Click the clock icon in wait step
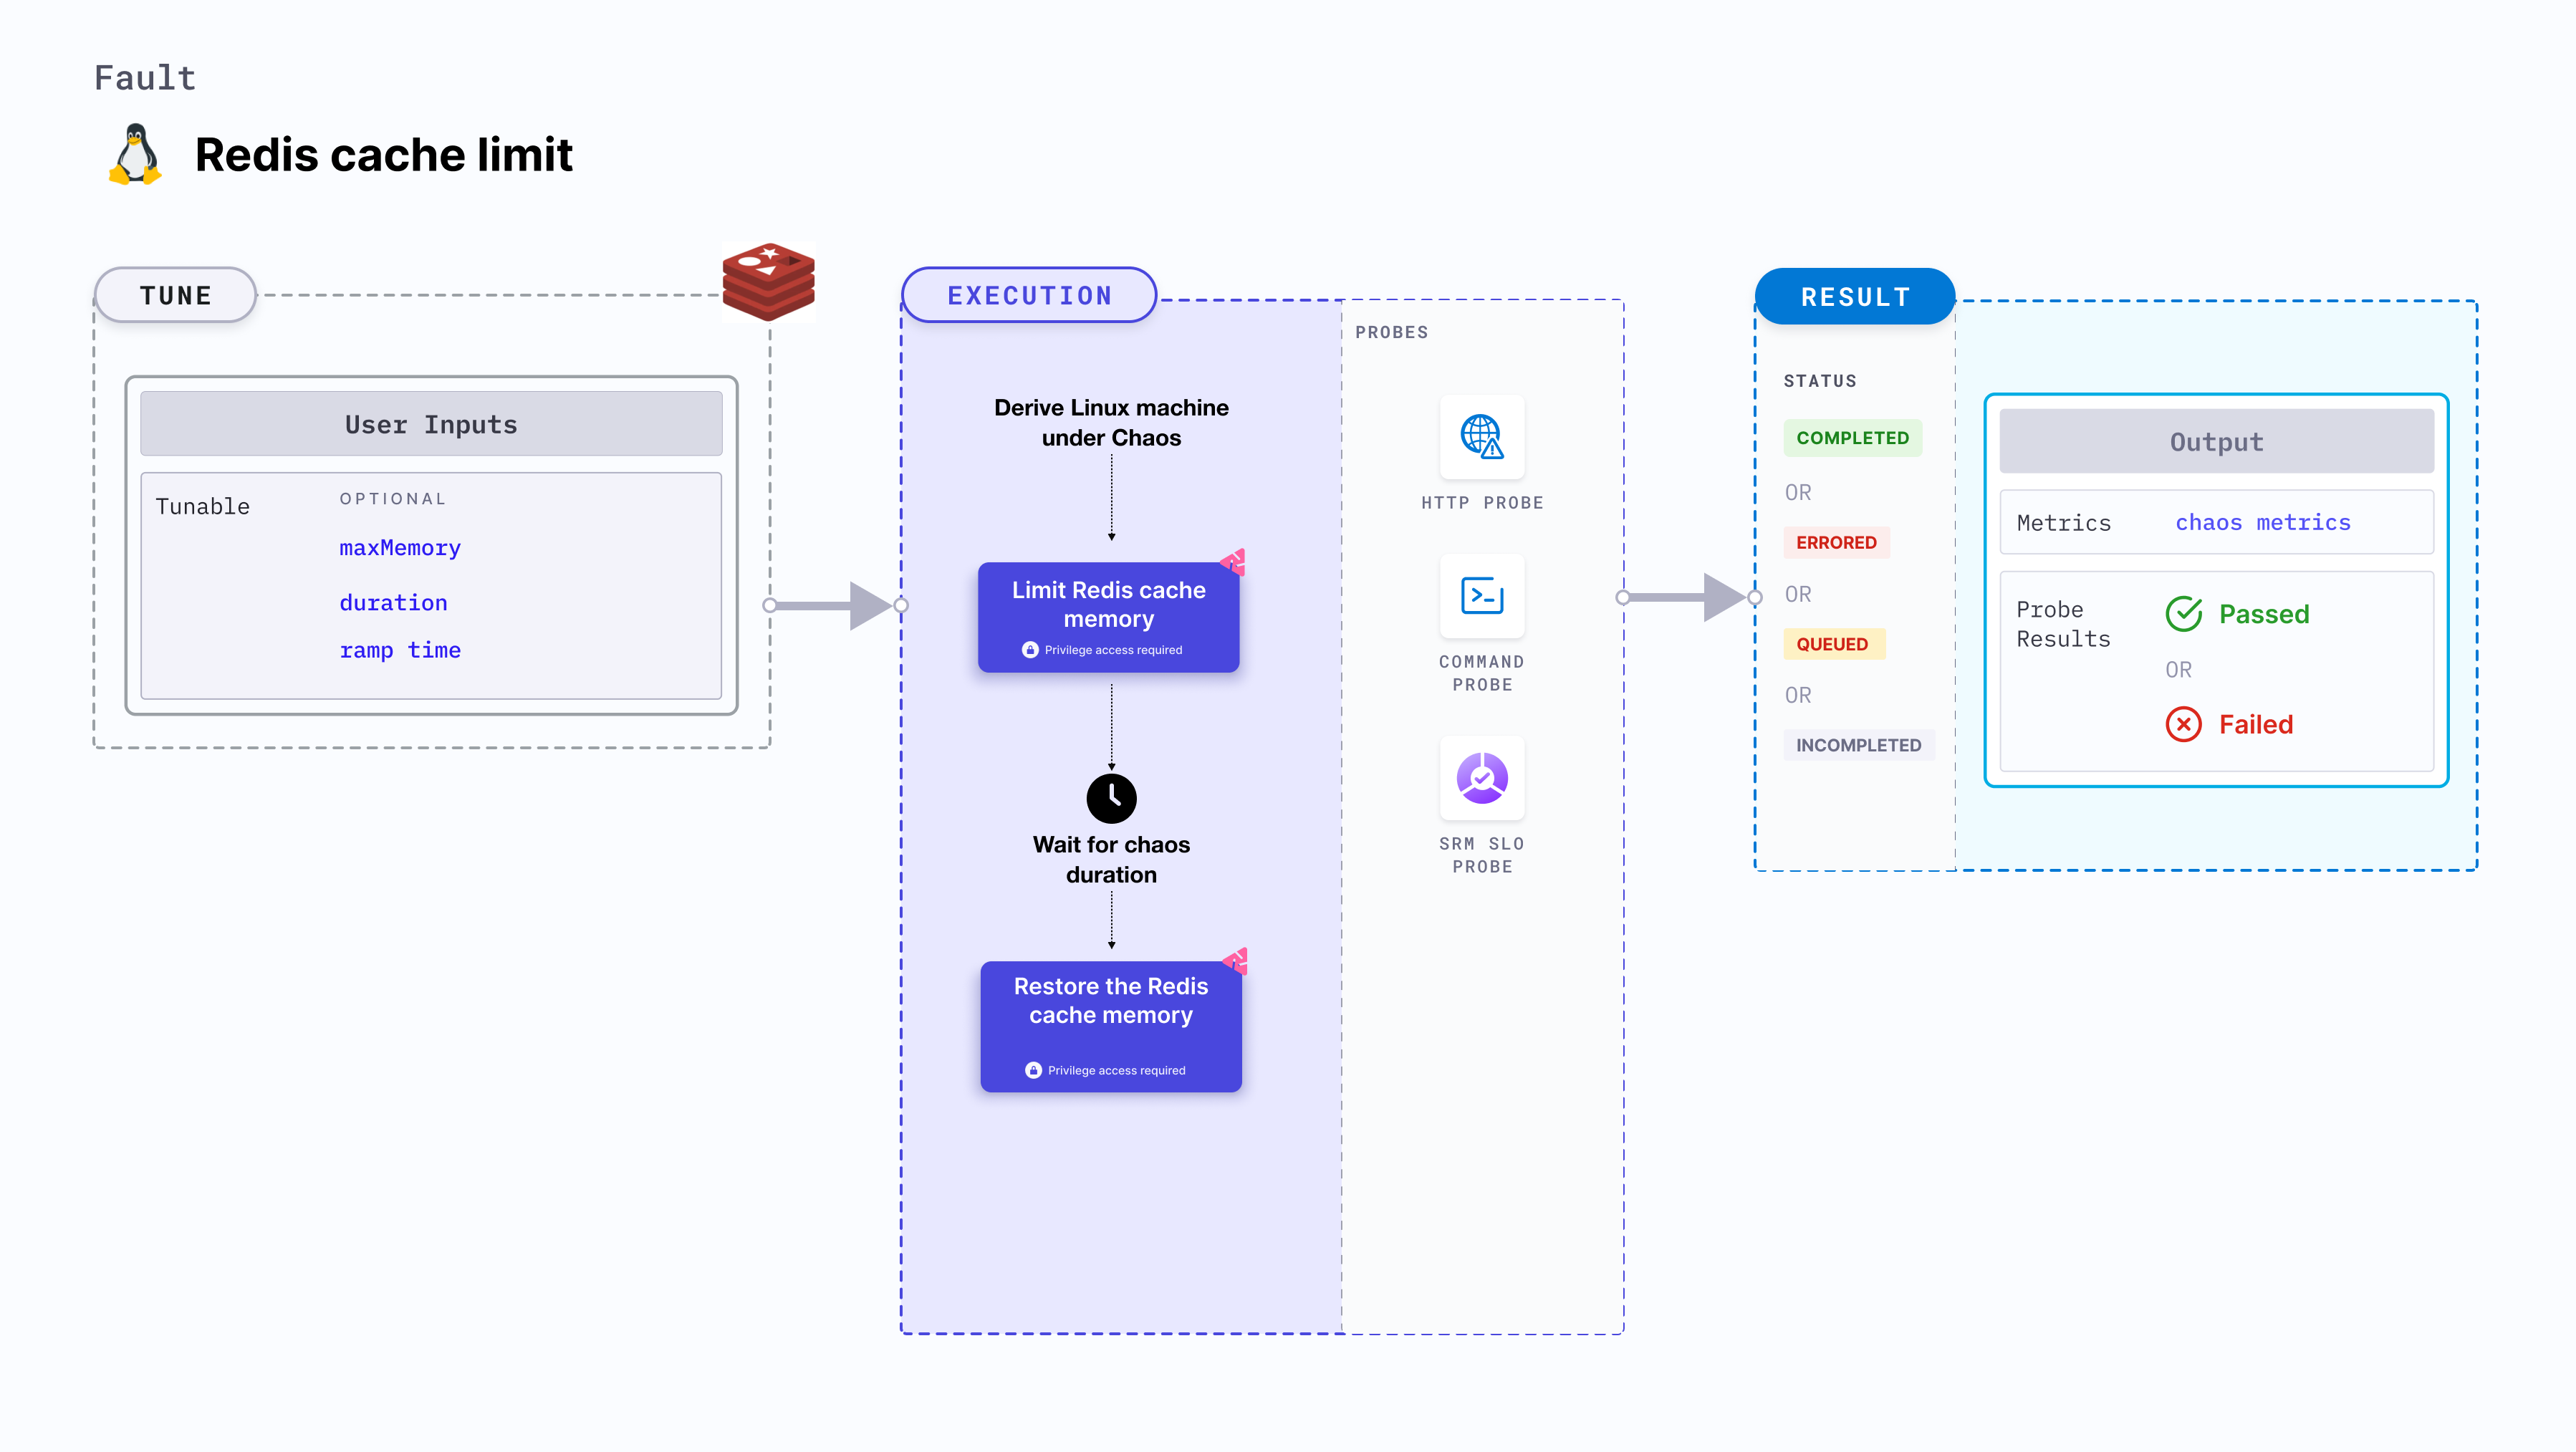Viewport: 2576px width, 1452px height. tap(1110, 797)
